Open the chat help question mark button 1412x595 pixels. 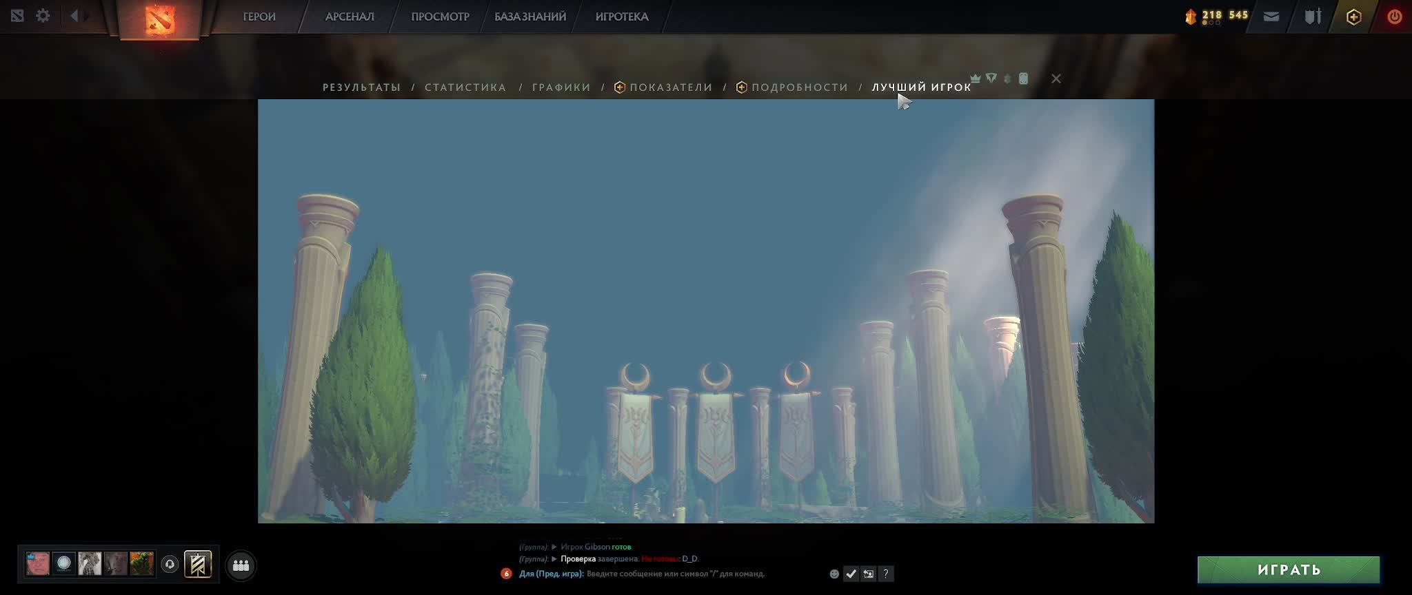[886, 574]
